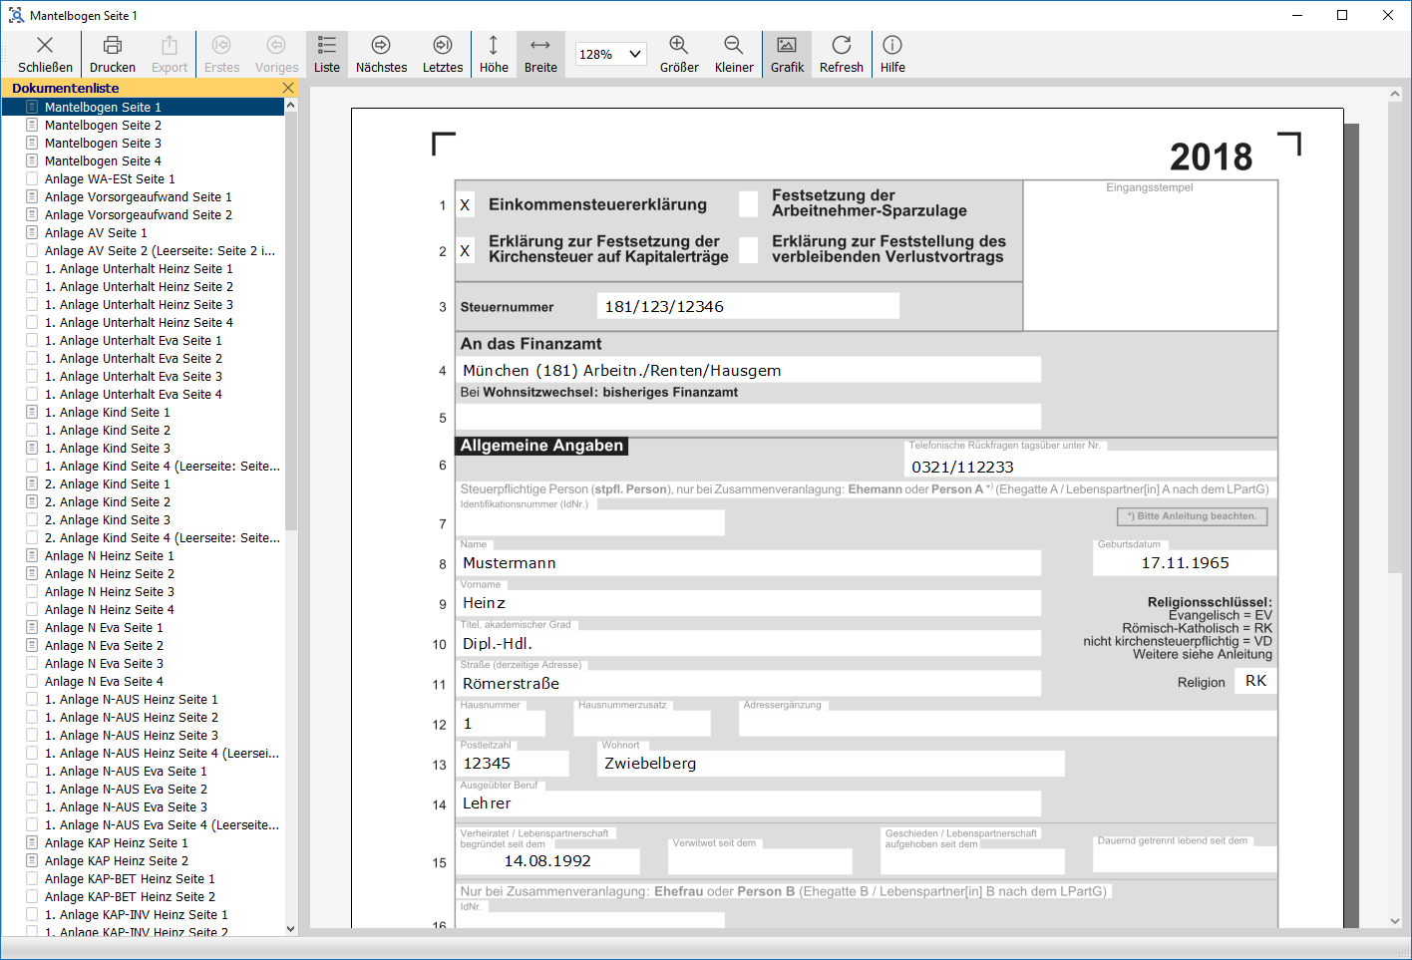
Task: Select Anlage N Heinz Seite 1
Action: coord(109,556)
